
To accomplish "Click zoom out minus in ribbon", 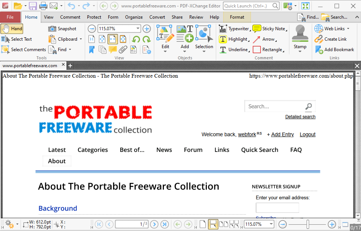I will (x=91, y=29).
